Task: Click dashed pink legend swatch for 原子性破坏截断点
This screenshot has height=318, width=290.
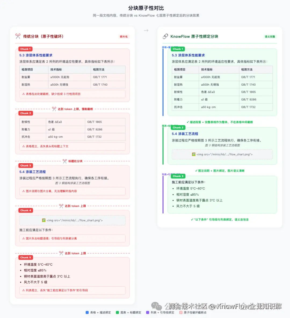Action: 181,313
